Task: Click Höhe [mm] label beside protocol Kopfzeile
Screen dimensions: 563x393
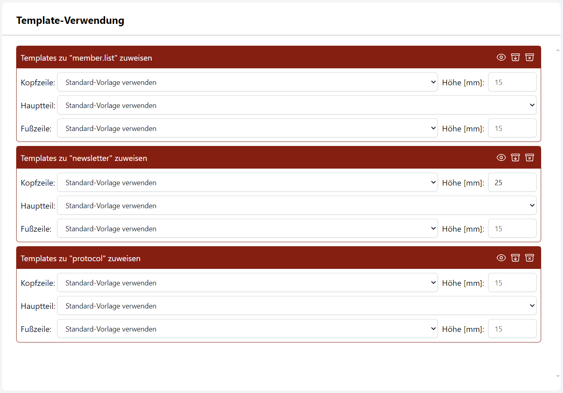Action: (x=463, y=283)
